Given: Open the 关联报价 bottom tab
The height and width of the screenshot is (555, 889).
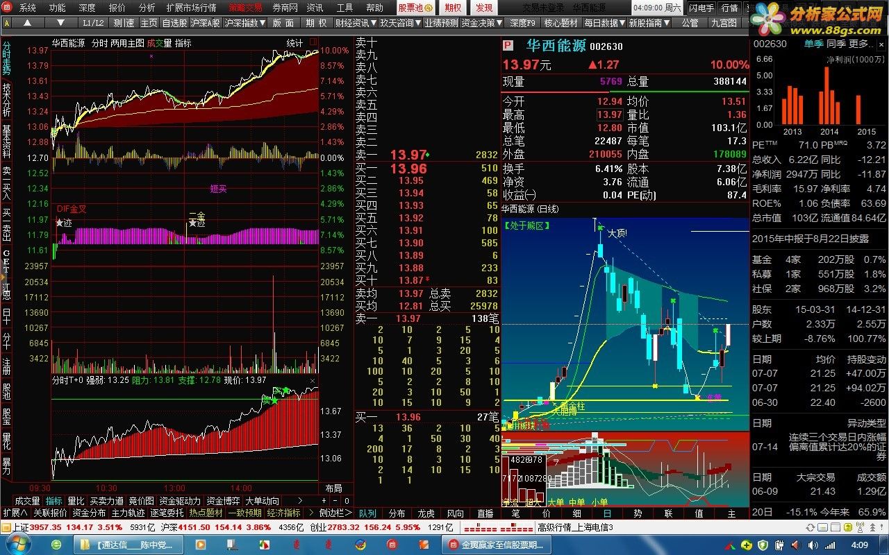Looking at the screenshot, I should point(50,513).
